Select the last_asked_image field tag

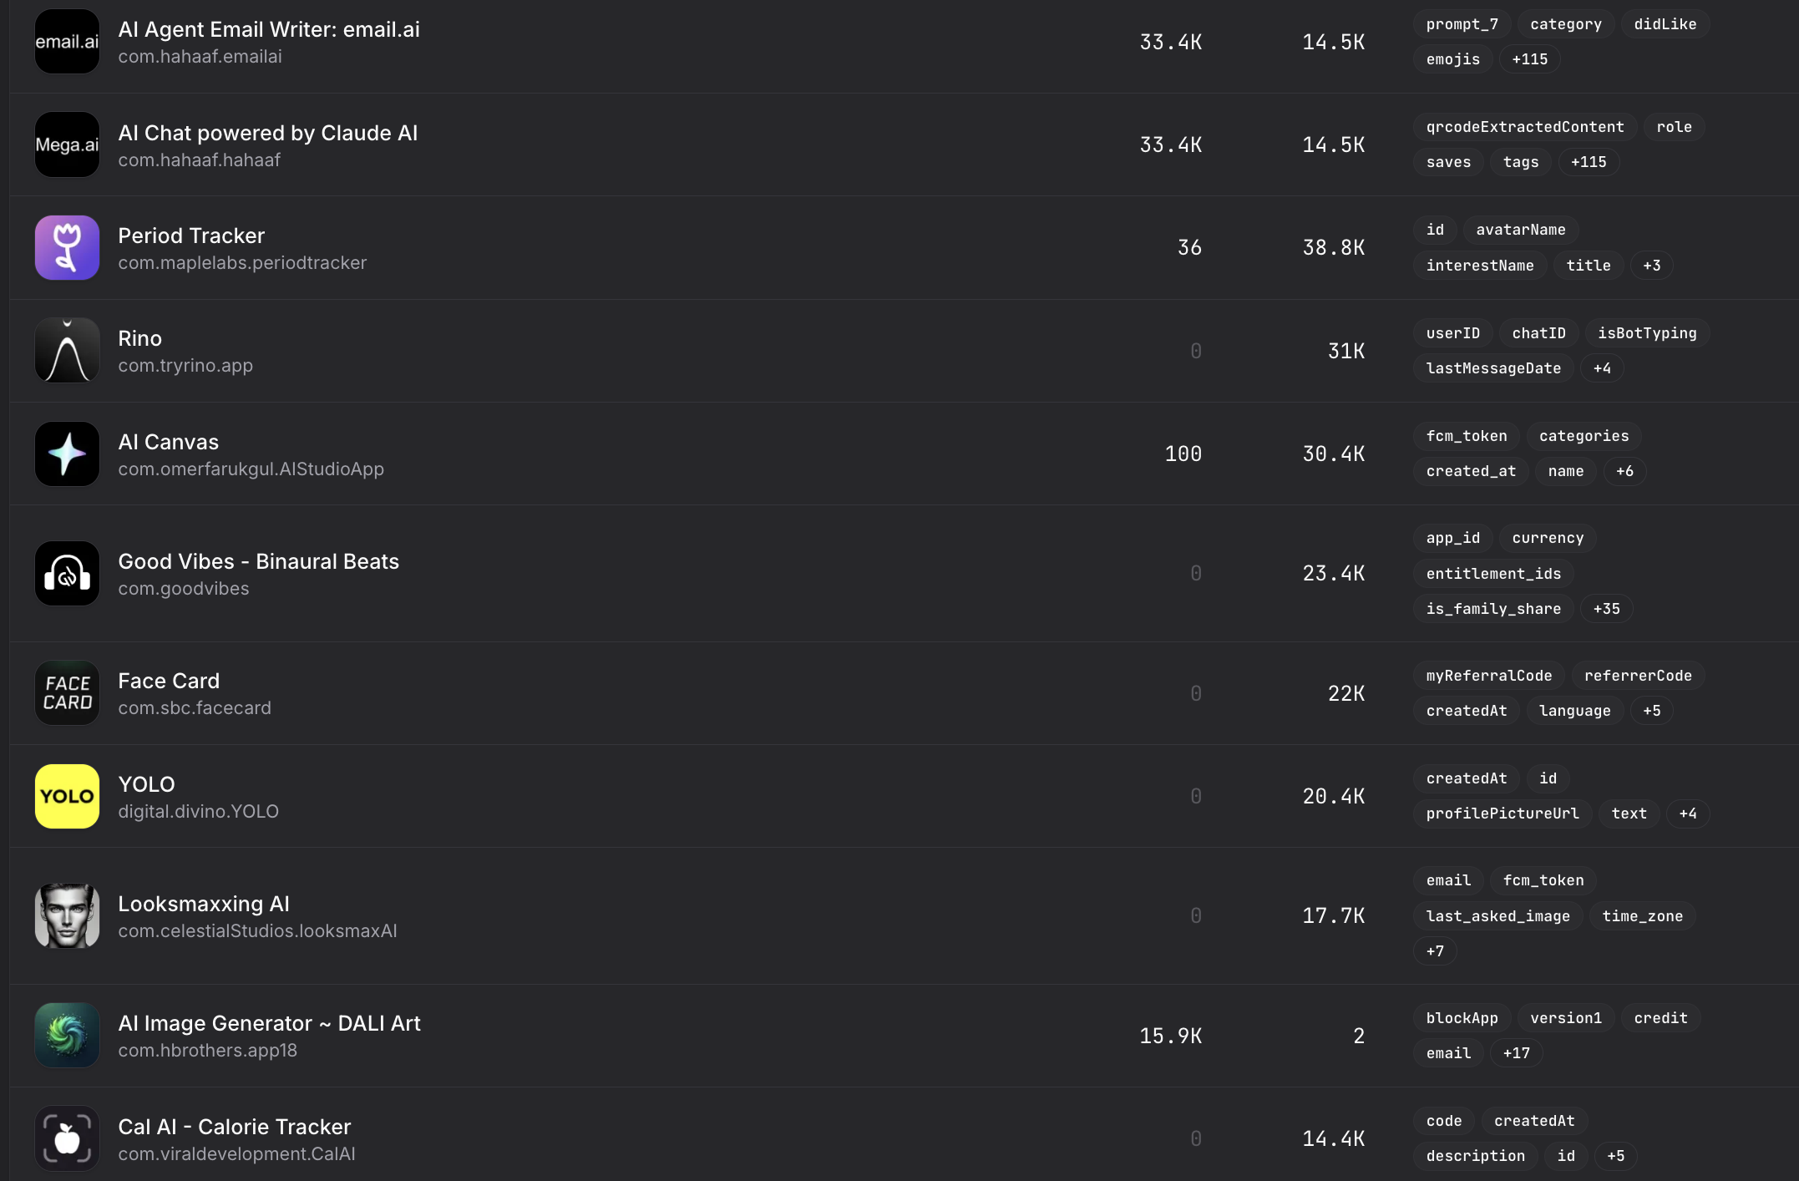[x=1497, y=916]
